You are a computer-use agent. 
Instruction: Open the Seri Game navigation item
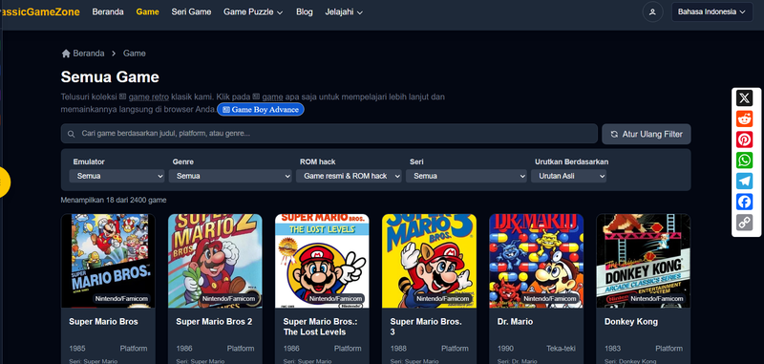tap(191, 11)
